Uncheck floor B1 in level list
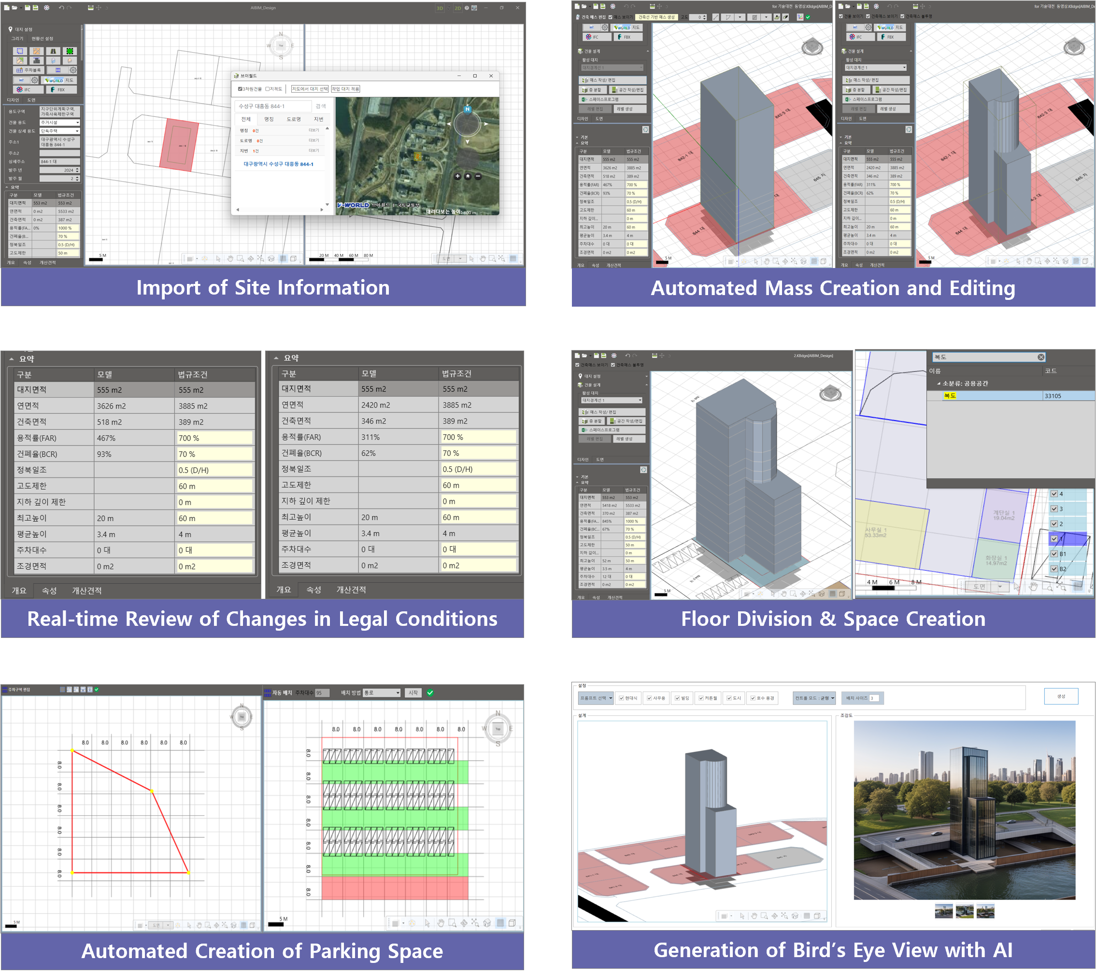This screenshot has width=1096, height=975. 1053,554
